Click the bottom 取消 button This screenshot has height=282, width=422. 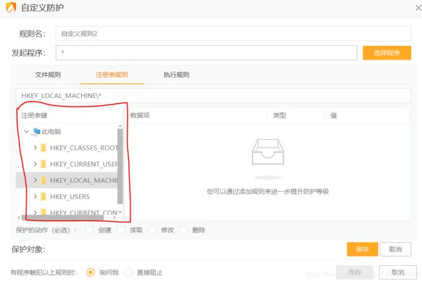click(x=398, y=272)
